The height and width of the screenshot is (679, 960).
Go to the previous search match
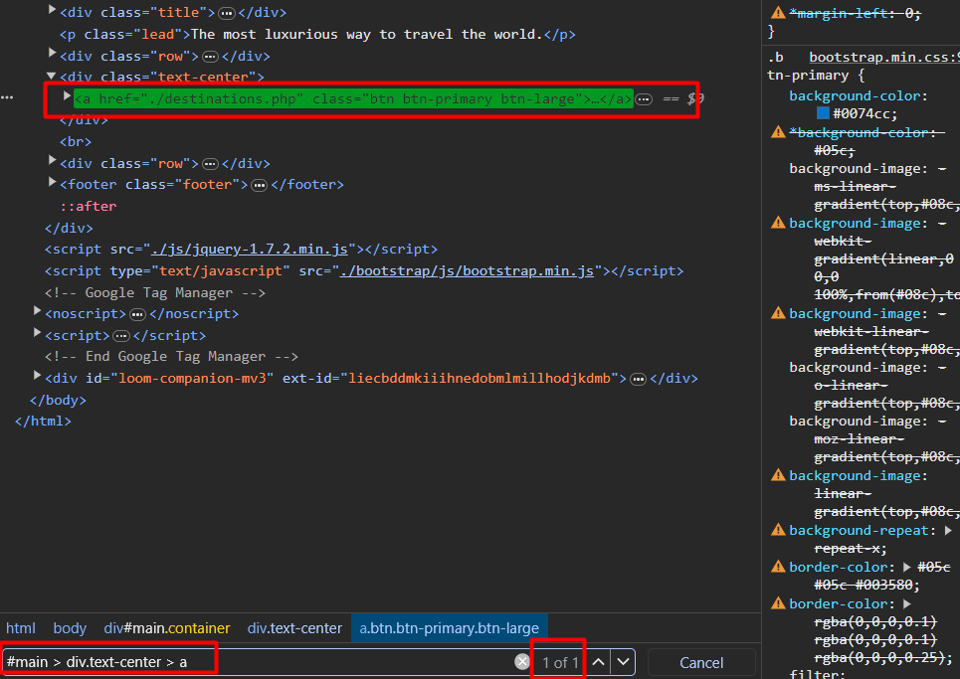coord(599,662)
